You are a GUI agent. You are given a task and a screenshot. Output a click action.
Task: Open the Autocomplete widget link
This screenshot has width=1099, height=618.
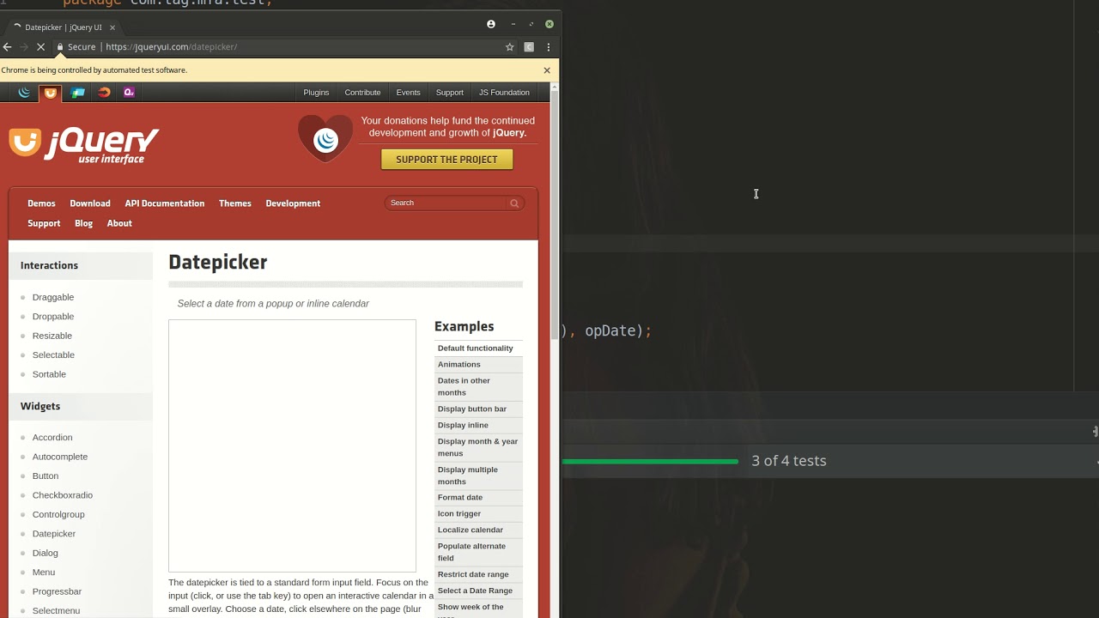(x=60, y=457)
